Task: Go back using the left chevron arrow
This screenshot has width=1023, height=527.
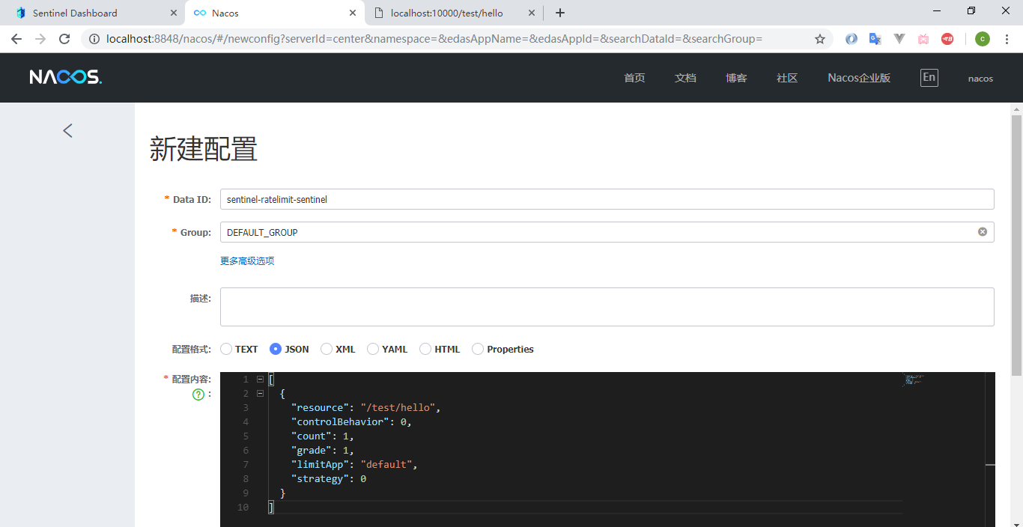Action: point(67,130)
